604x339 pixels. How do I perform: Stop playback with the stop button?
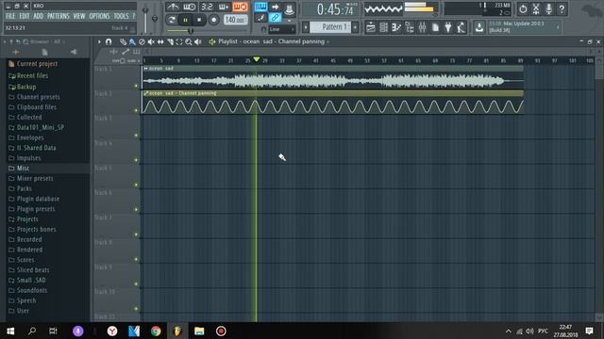point(199,20)
